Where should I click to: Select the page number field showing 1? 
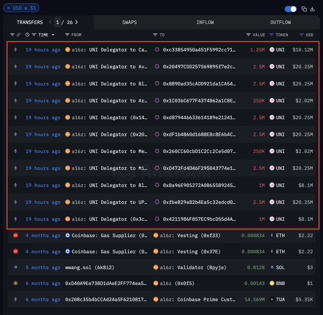click(57, 22)
